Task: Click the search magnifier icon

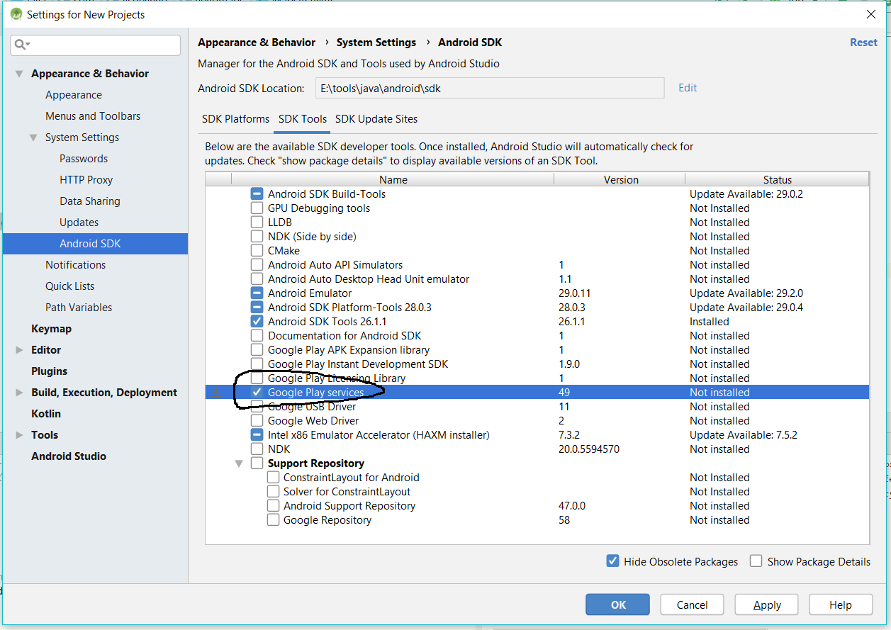Action: 21,45
